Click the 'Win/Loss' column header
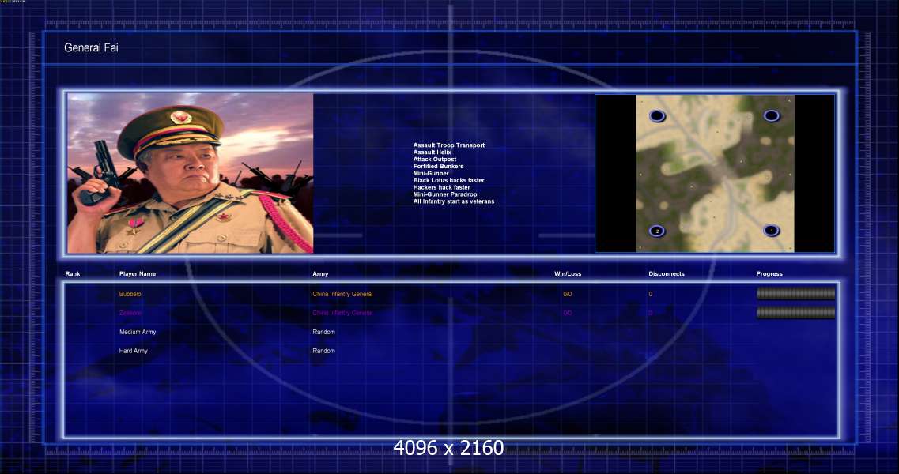 click(x=568, y=273)
